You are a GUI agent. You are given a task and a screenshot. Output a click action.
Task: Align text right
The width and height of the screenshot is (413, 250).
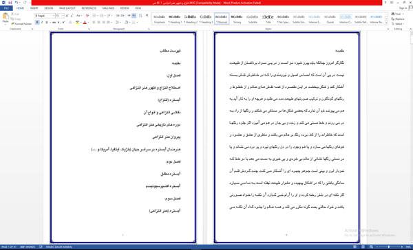tap(103, 23)
